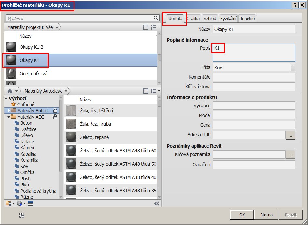The height and width of the screenshot is (225, 308).
Task: Collapse the Výchozí tree node
Action: [6, 98]
